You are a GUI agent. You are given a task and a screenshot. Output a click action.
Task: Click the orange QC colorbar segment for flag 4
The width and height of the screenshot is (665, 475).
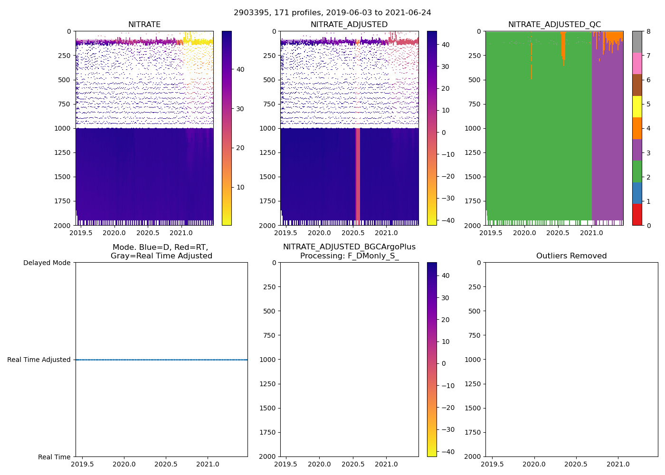[637, 128]
